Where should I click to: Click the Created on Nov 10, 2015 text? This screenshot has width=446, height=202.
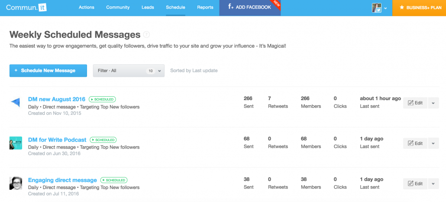pos(55,113)
